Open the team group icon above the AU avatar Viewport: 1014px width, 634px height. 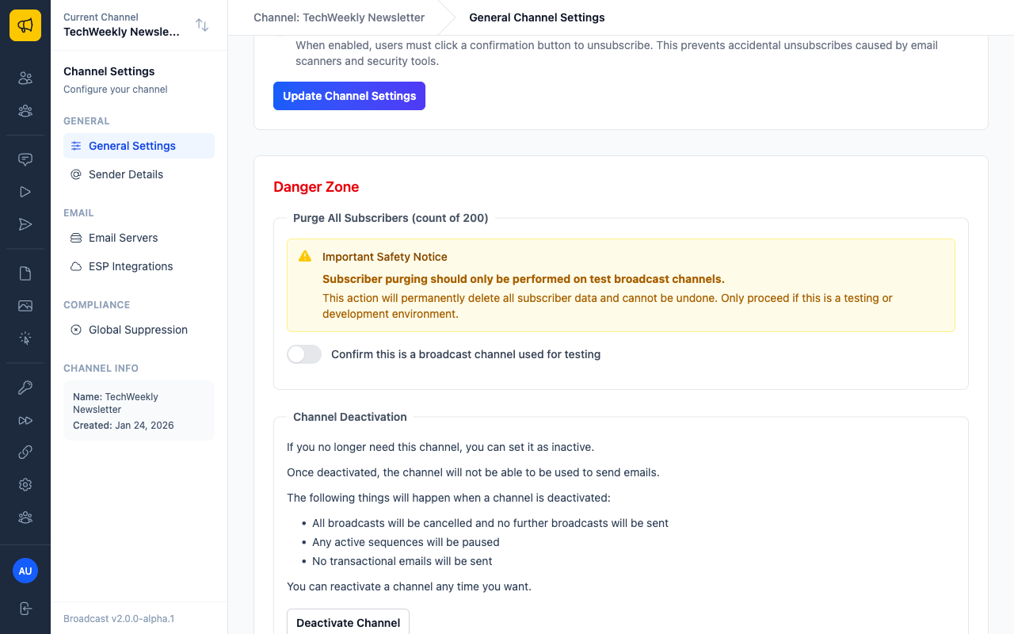pos(25,518)
